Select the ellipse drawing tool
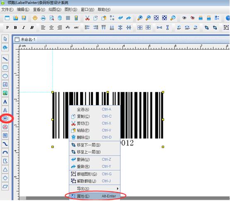 5,76
